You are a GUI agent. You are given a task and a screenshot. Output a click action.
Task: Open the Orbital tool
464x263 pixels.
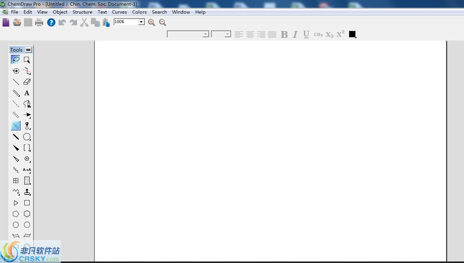tap(27, 126)
